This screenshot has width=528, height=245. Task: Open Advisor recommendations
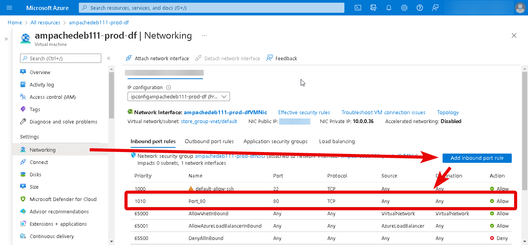59,211
